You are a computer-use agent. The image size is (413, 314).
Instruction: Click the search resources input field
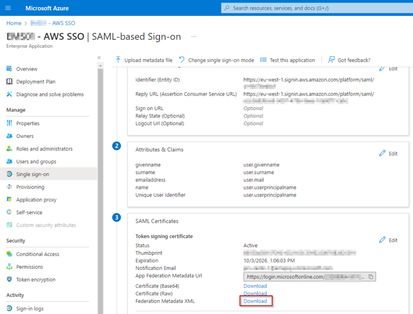pyautogui.click(x=317, y=8)
